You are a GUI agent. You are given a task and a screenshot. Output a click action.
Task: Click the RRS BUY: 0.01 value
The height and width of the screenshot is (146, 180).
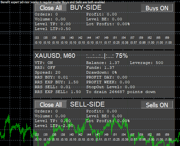click(x=51, y=77)
